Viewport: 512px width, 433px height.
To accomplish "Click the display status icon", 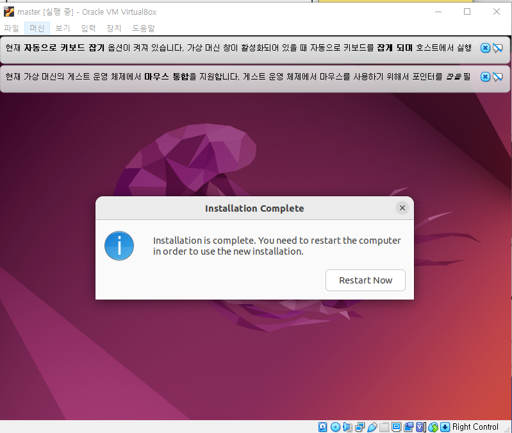I will tap(397, 427).
